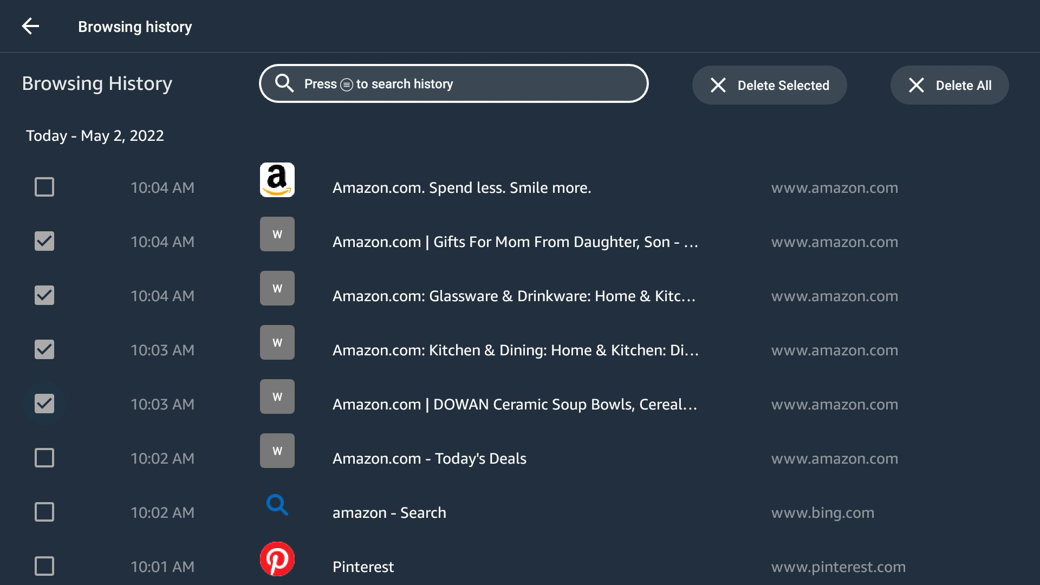1040x585 pixels.
Task: Click 10:04 AM timestamp of Gifts For Mom row
Action: point(162,242)
